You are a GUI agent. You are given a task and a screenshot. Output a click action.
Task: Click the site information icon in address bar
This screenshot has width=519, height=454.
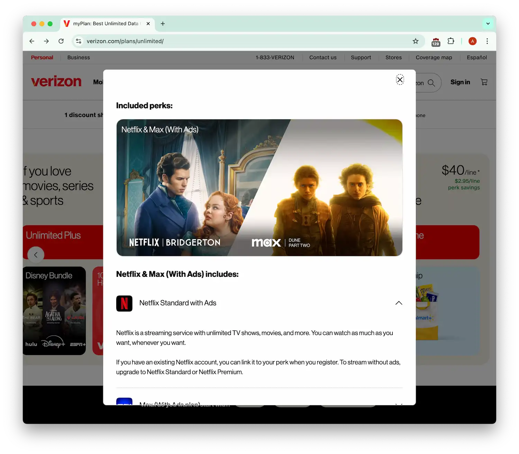click(x=79, y=41)
